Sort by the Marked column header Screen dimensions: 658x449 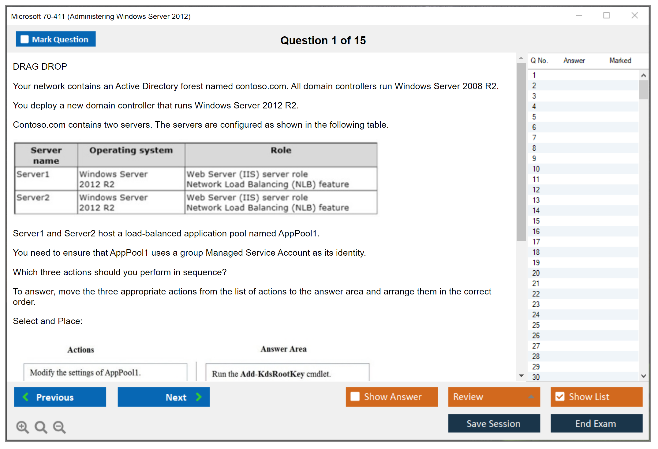tap(620, 60)
